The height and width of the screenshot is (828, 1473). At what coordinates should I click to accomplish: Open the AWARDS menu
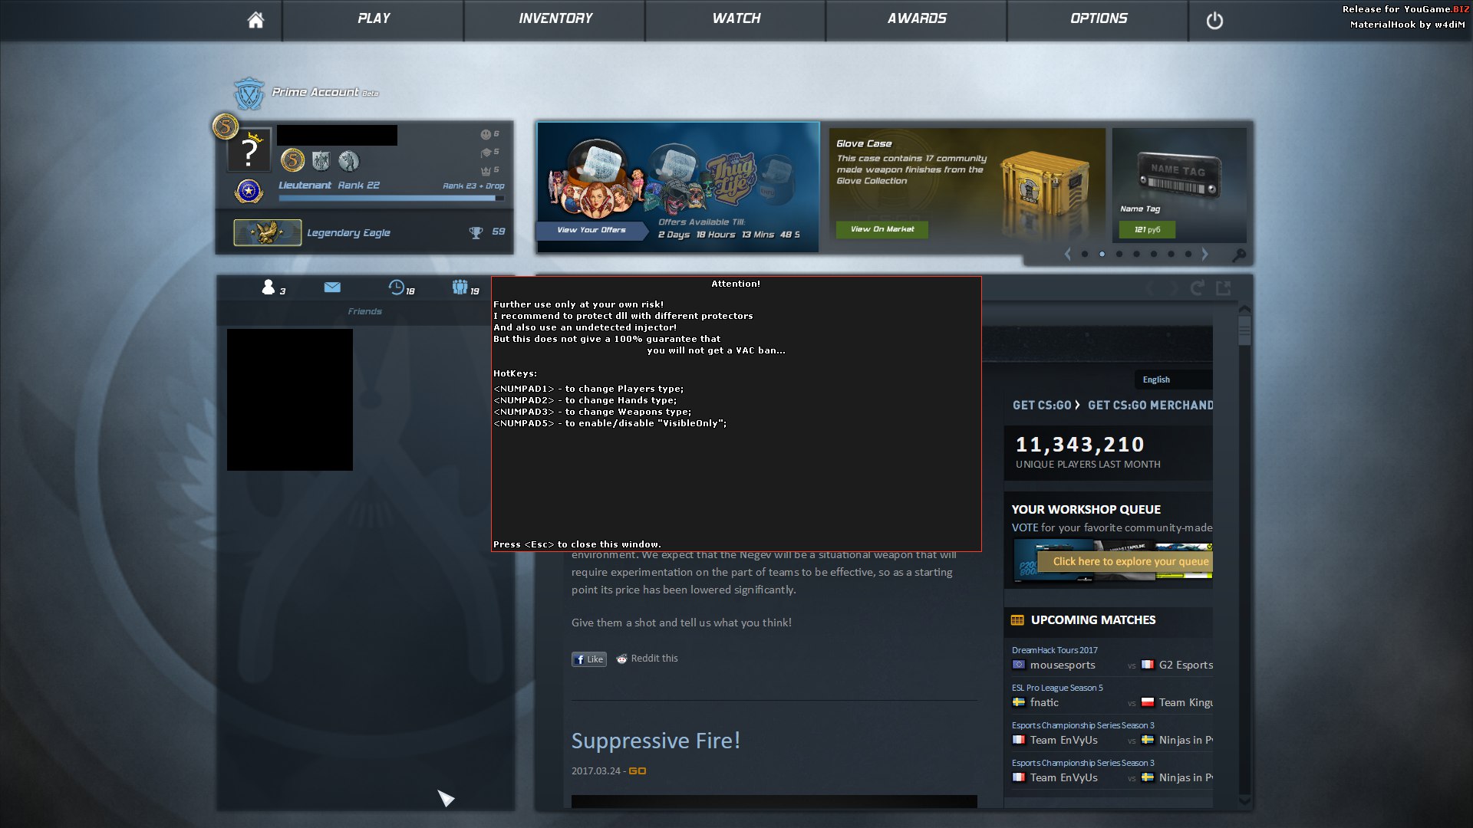917,18
